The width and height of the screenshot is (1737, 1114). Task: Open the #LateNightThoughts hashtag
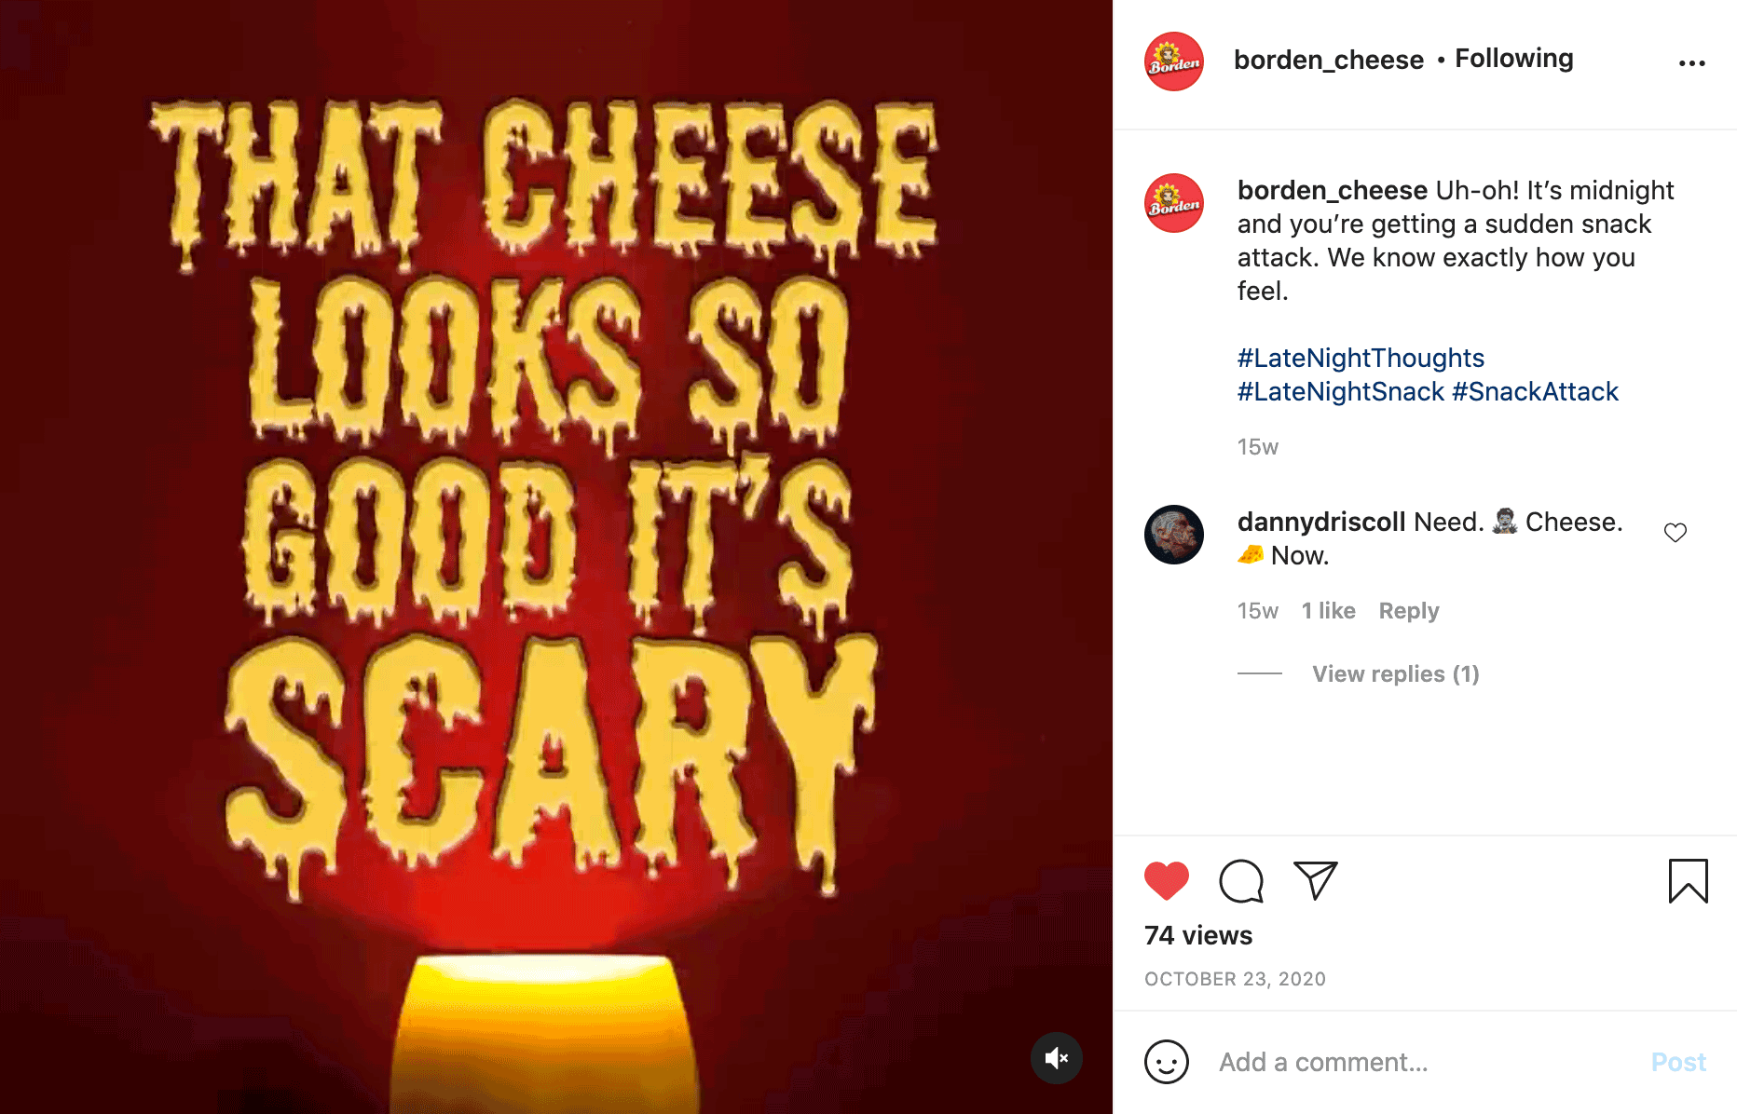1360,358
